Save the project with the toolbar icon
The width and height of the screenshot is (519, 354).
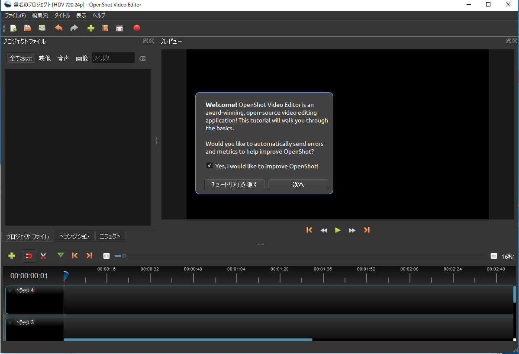point(42,28)
